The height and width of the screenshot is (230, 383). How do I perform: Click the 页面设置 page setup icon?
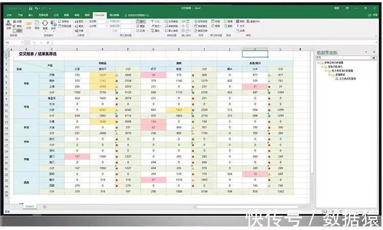point(60,26)
